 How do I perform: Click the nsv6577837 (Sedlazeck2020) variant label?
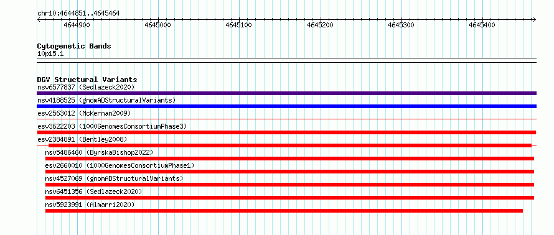point(86,87)
